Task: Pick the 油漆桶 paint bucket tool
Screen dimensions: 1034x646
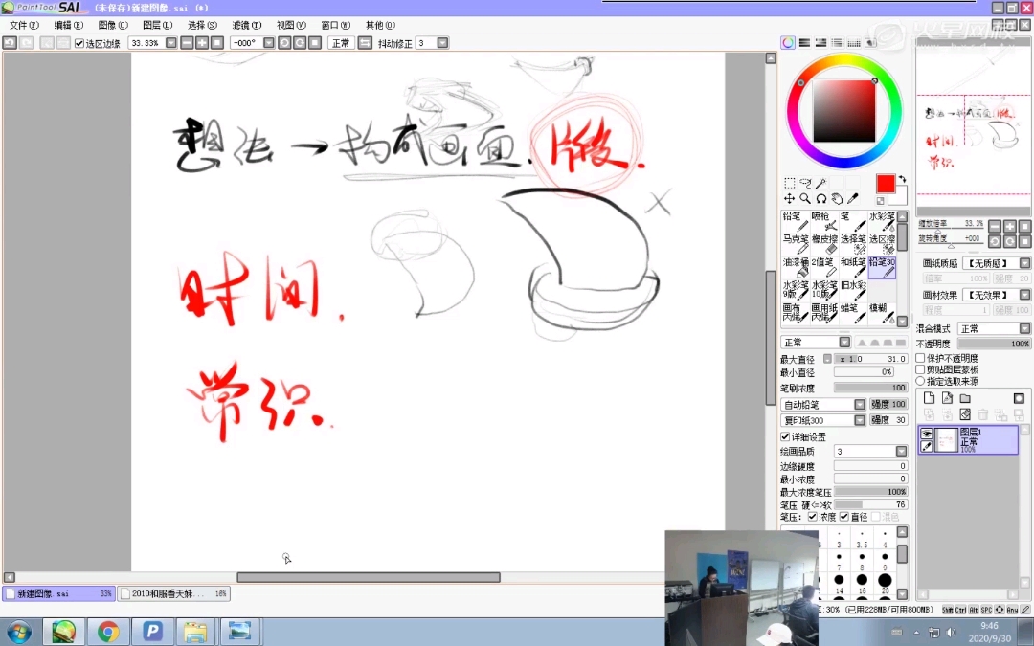Action: 795,267
